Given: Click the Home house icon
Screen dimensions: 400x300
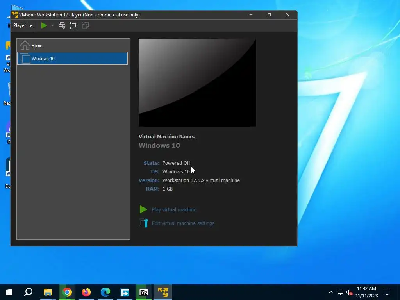Looking at the screenshot, I should (25, 46).
